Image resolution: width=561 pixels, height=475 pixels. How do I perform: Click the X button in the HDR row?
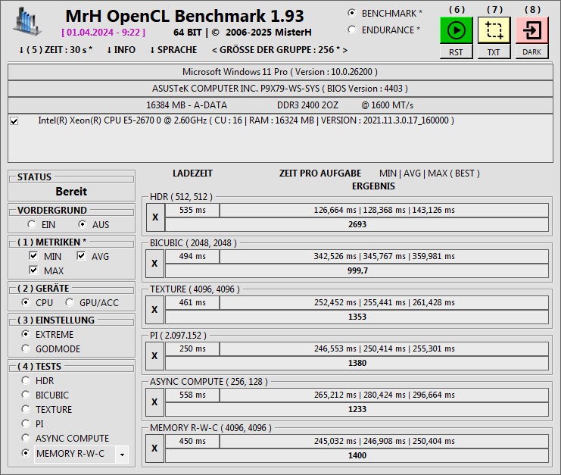tap(155, 217)
